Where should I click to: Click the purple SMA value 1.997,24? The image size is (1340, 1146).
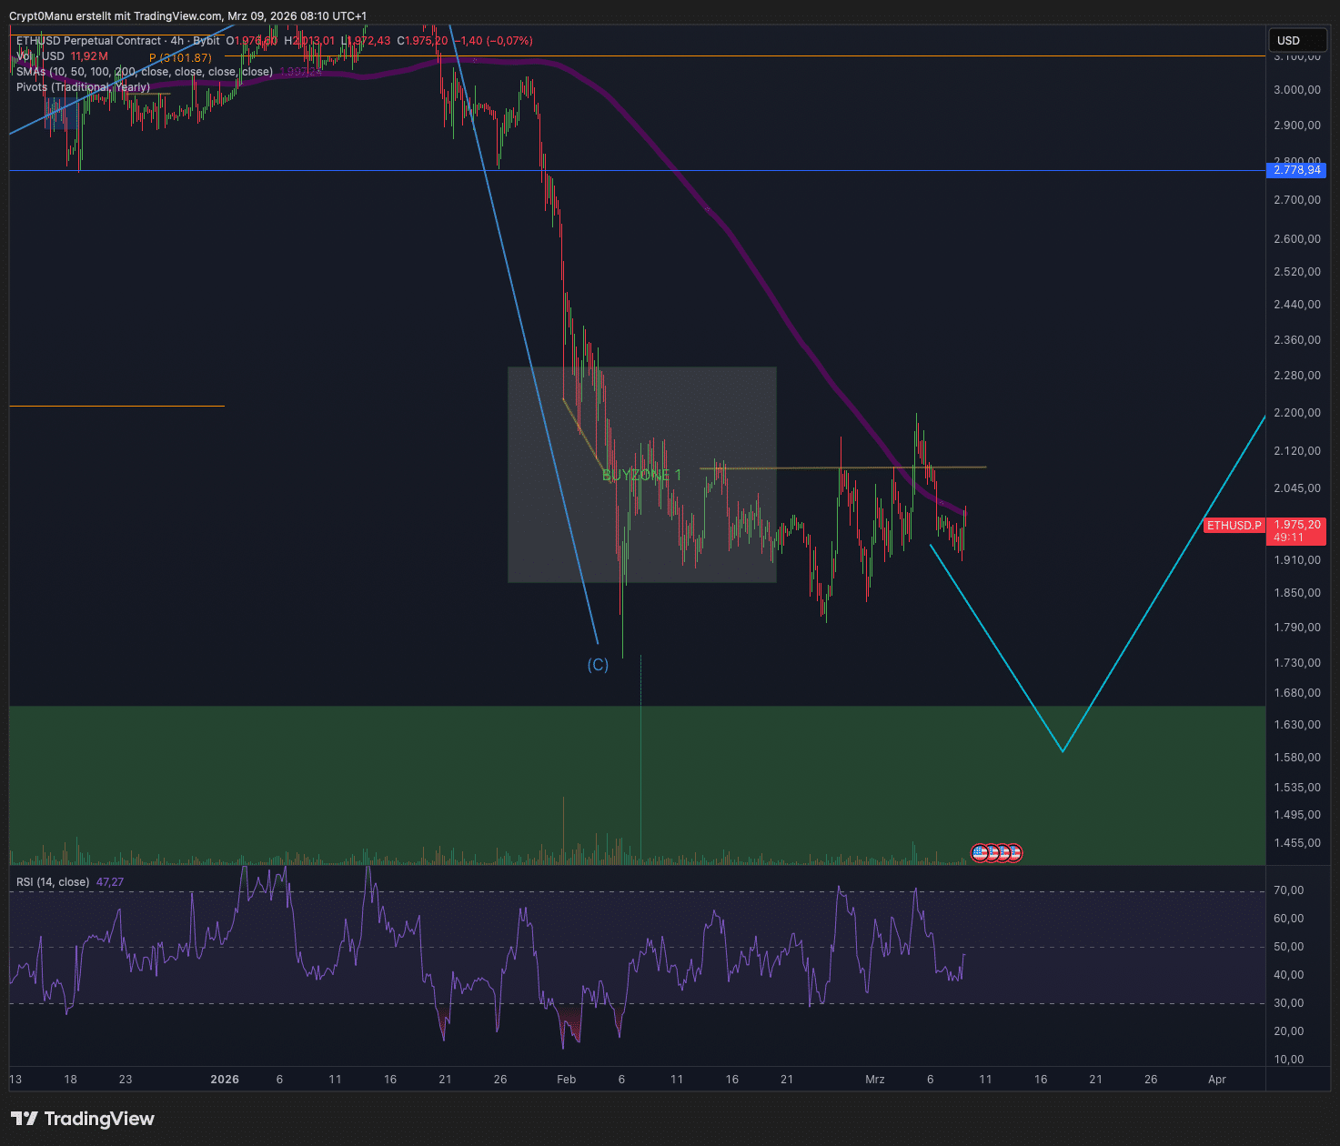pyautogui.click(x=300, y=72)
